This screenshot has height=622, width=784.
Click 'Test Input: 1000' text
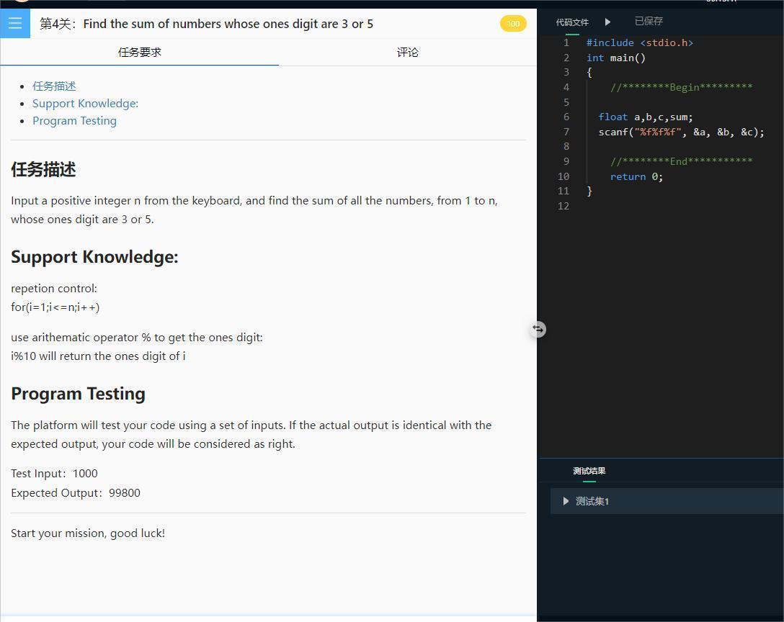55,474
